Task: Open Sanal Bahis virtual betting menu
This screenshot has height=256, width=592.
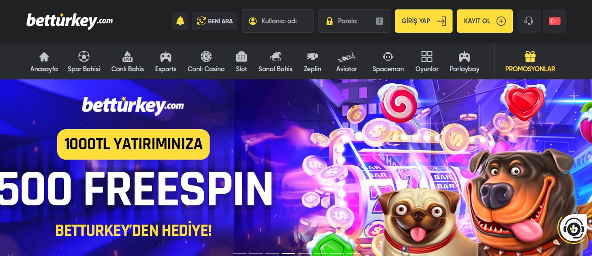Action: [275, 62]
